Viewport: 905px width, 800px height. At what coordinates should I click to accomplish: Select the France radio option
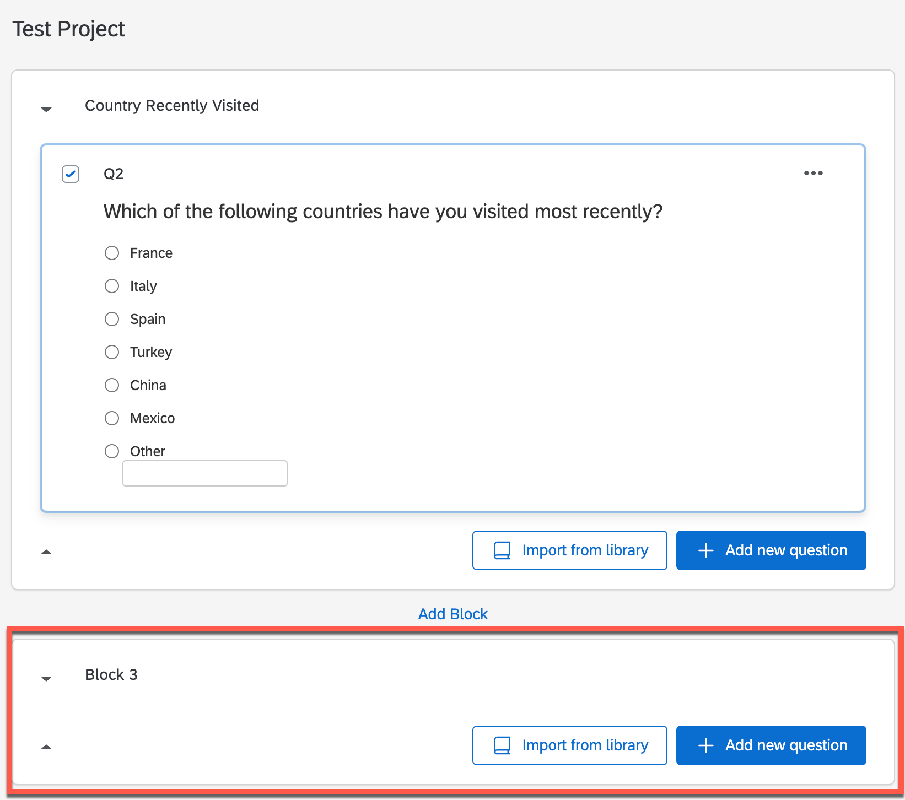pos(112,253)
